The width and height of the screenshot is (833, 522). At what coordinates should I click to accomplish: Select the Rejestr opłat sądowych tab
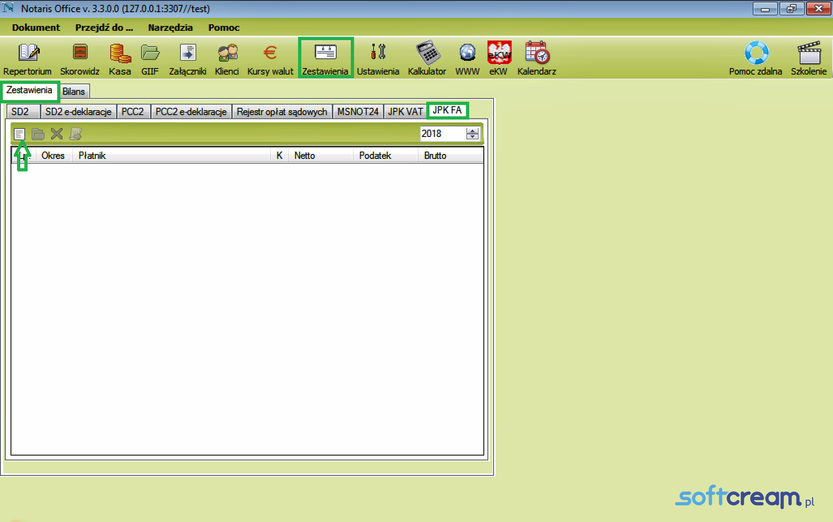click(x=282, y=111)
